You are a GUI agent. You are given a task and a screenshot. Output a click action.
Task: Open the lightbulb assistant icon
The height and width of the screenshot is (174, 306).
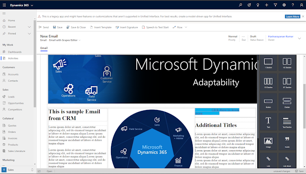tap(258, 5)
